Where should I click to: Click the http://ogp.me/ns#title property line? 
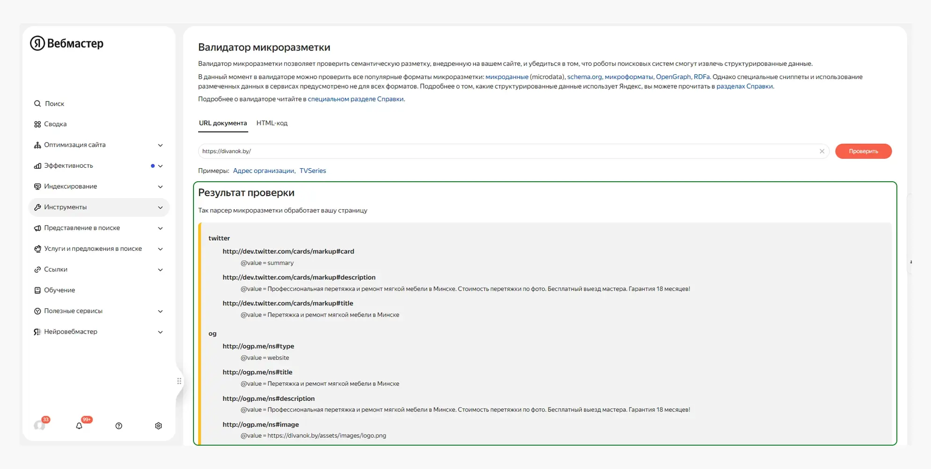pos(258,372)
